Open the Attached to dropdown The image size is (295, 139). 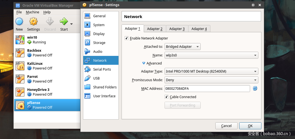coord(183,47)
